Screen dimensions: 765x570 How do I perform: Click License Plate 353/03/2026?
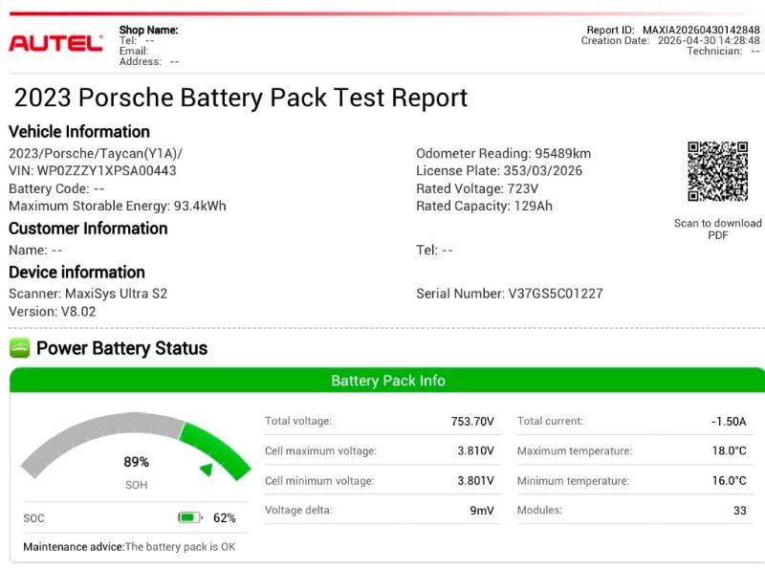tap(499, 171)
